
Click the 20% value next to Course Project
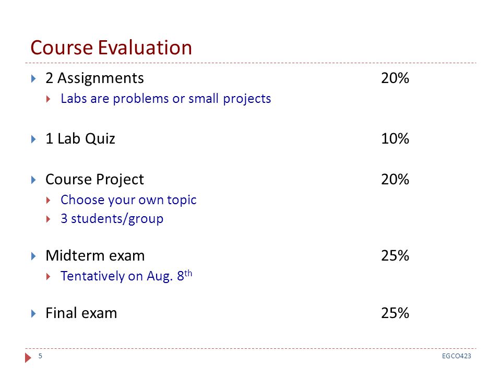[x=395, y=179]
